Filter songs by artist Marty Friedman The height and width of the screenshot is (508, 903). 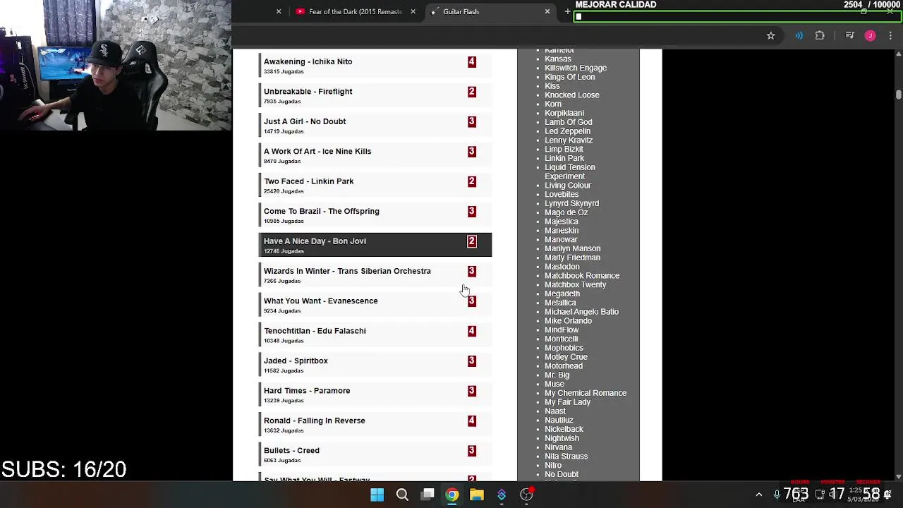pyautogui.click(x=572, y=258)
